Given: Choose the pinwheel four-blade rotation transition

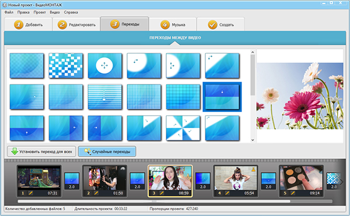Looking at the screenshot, I should click(183, 128).
